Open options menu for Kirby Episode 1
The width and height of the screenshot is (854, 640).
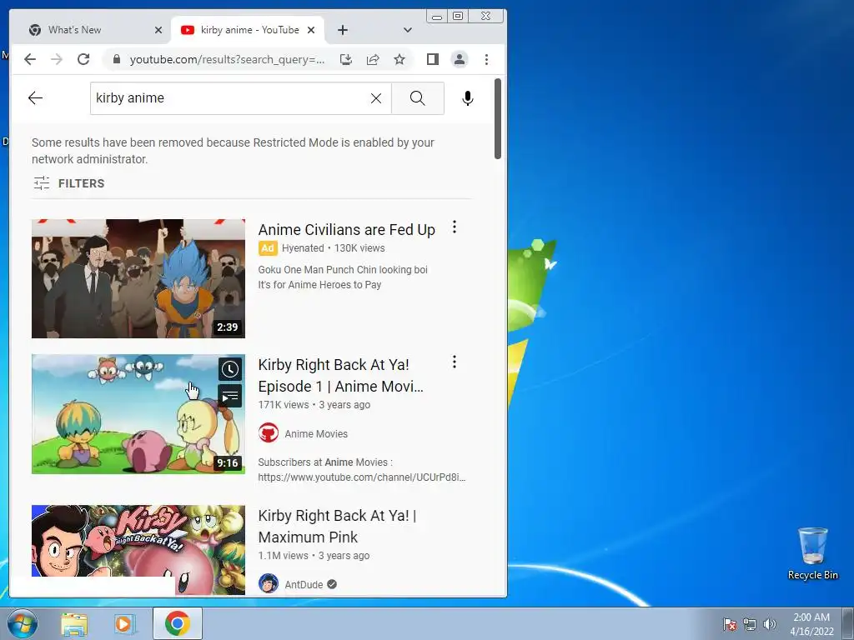[455, 362]
